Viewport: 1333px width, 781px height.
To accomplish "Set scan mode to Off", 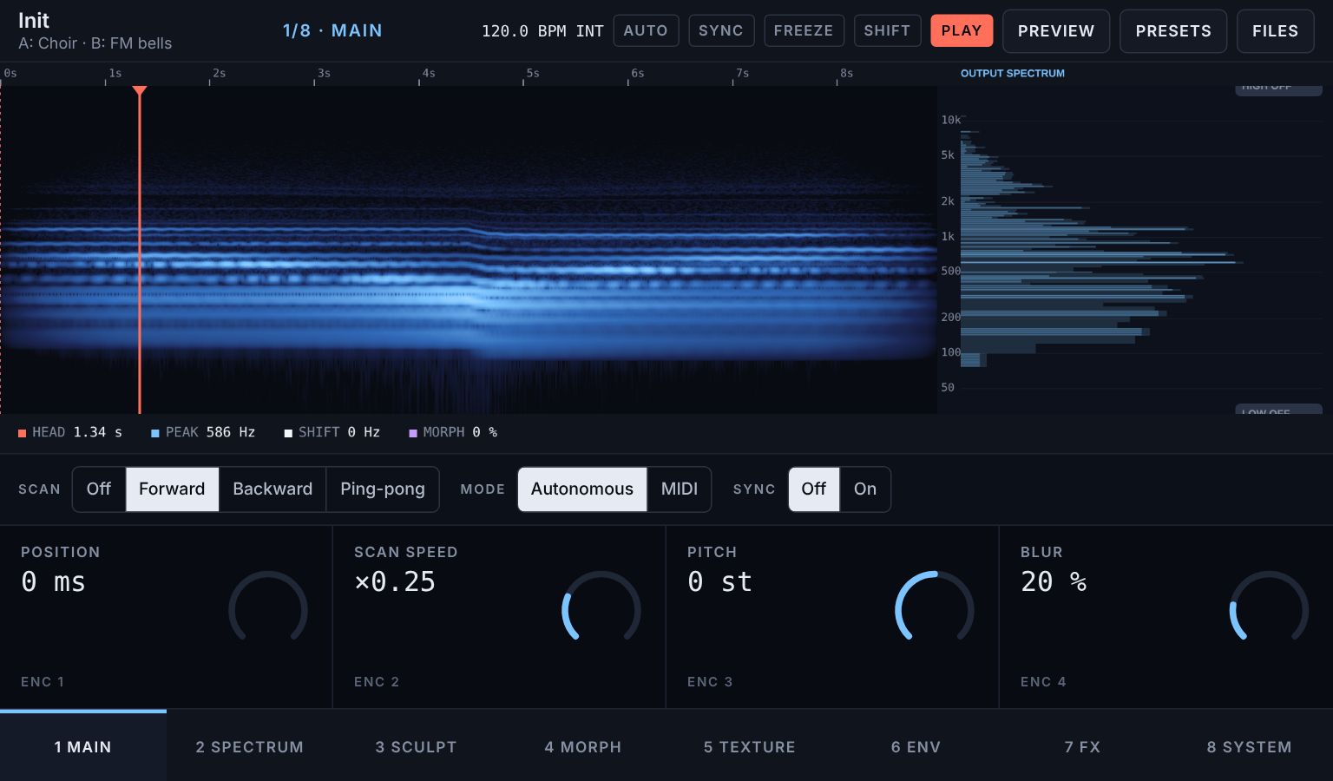I will [99, 489].
